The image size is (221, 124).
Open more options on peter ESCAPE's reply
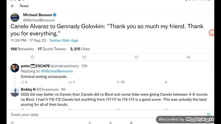211,66
